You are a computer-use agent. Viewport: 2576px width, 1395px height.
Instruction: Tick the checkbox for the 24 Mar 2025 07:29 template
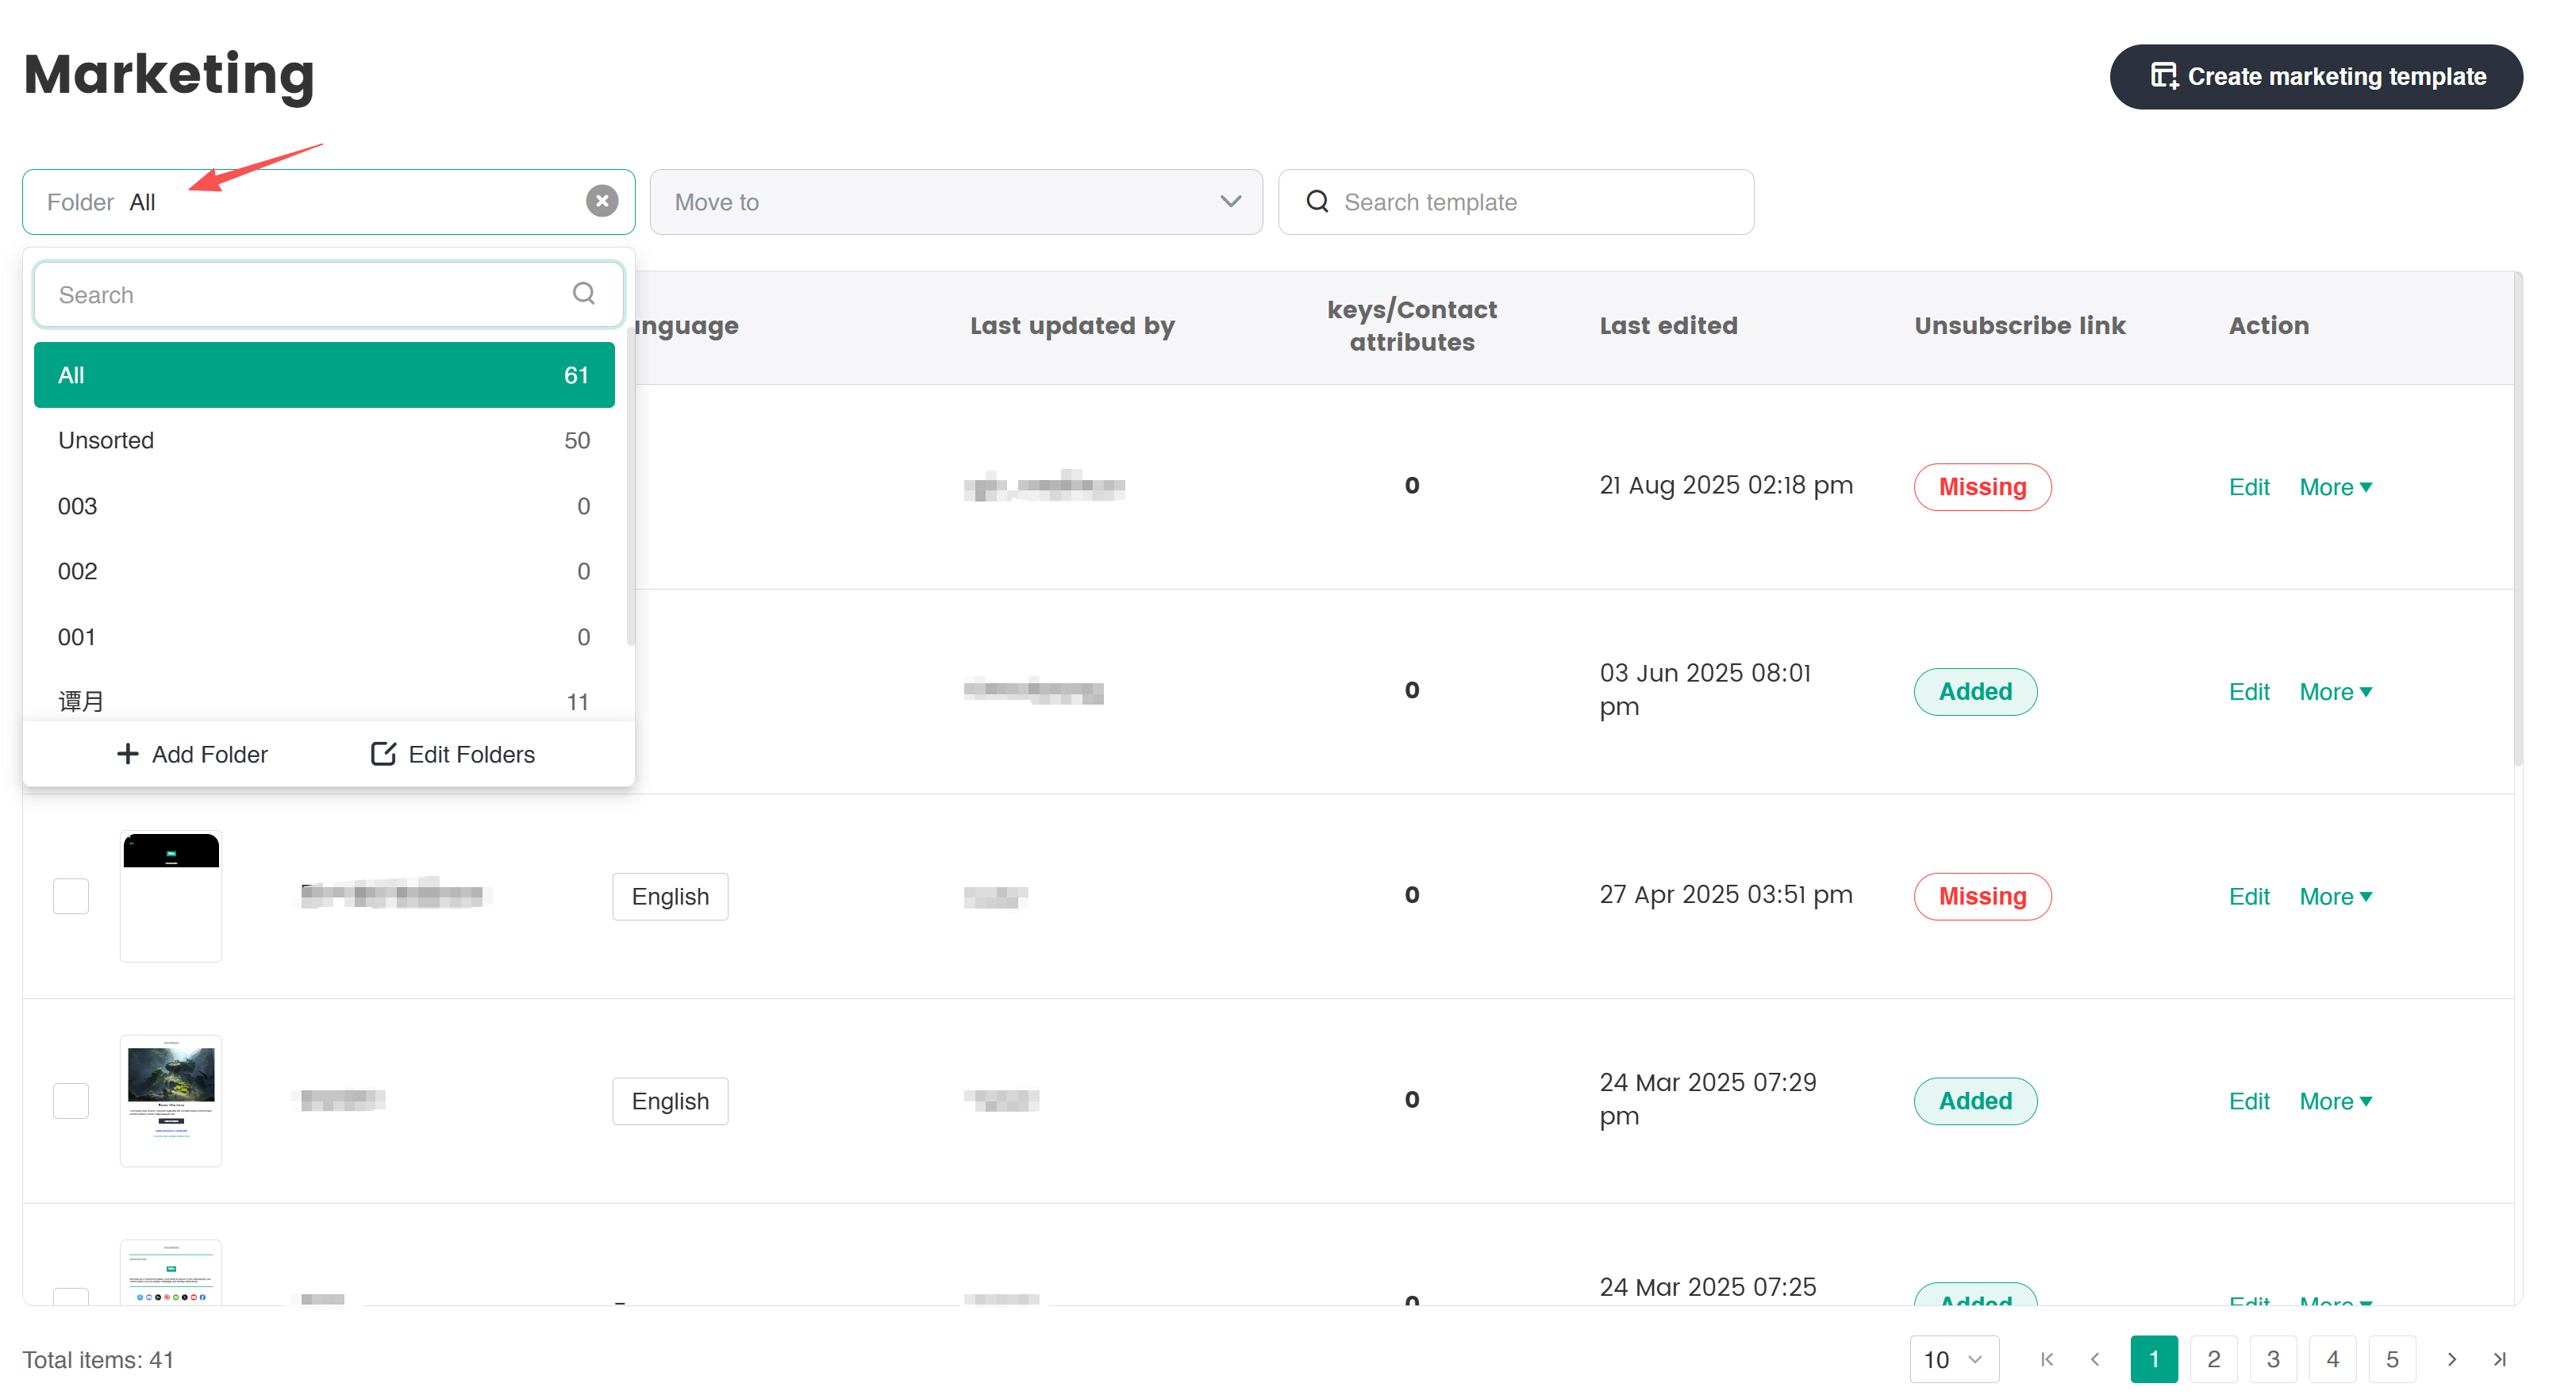click(70, 1101)
